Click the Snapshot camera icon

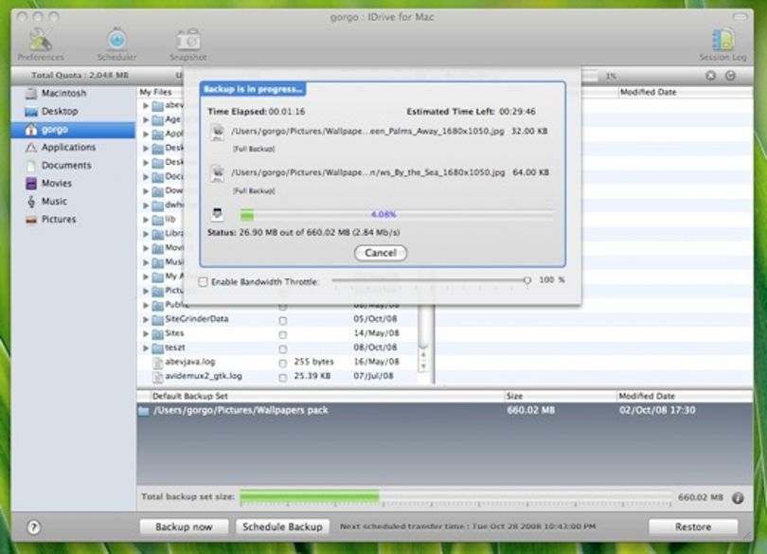pos(188,40)
